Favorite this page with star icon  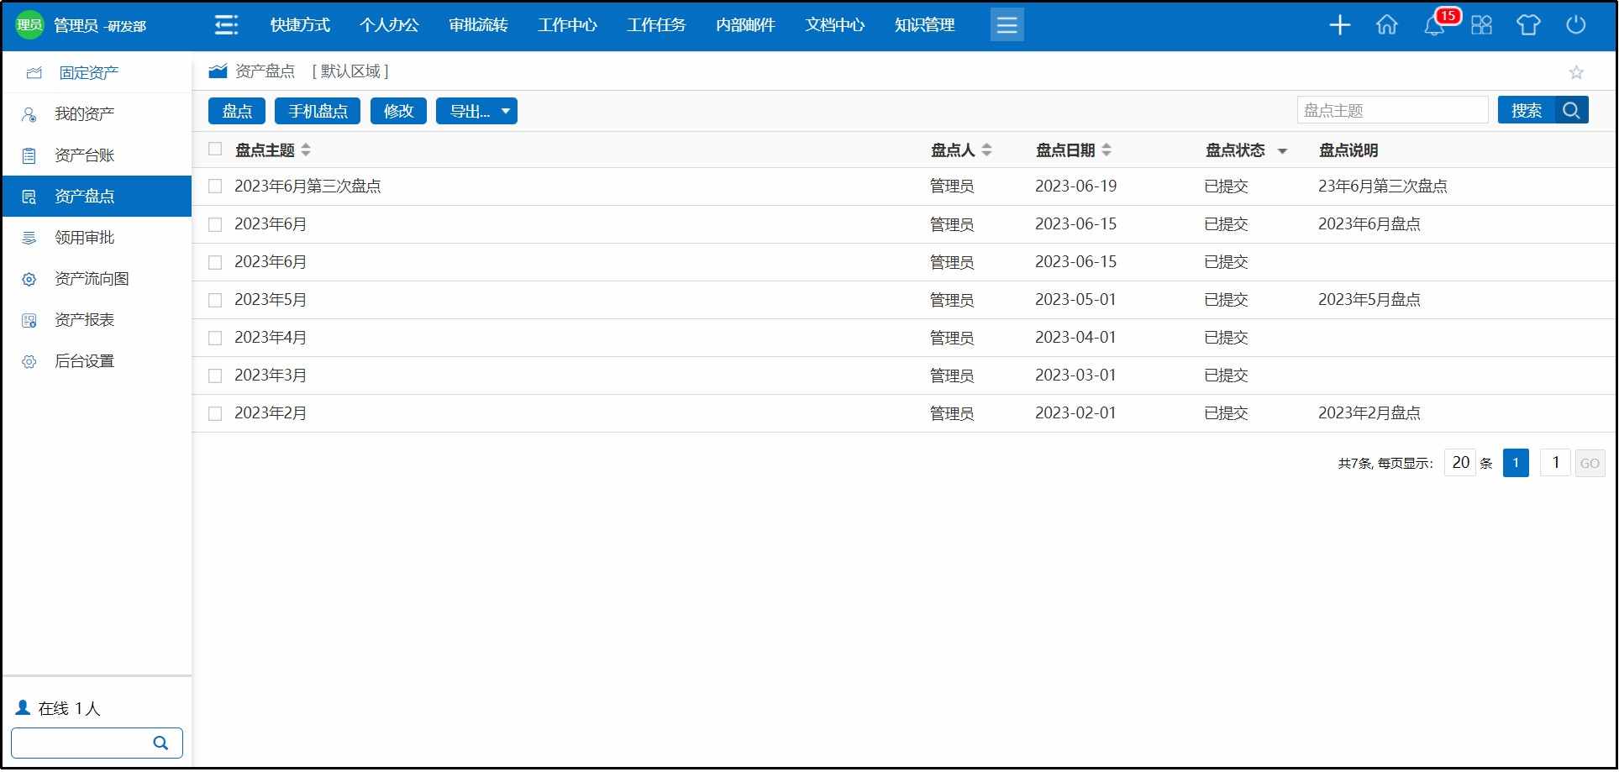click(x=1576, y=73)
